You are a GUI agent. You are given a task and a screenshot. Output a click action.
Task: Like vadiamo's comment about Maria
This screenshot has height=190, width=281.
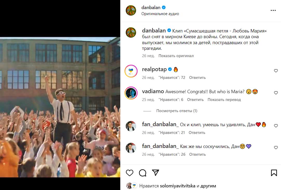[x=276, y=93]
